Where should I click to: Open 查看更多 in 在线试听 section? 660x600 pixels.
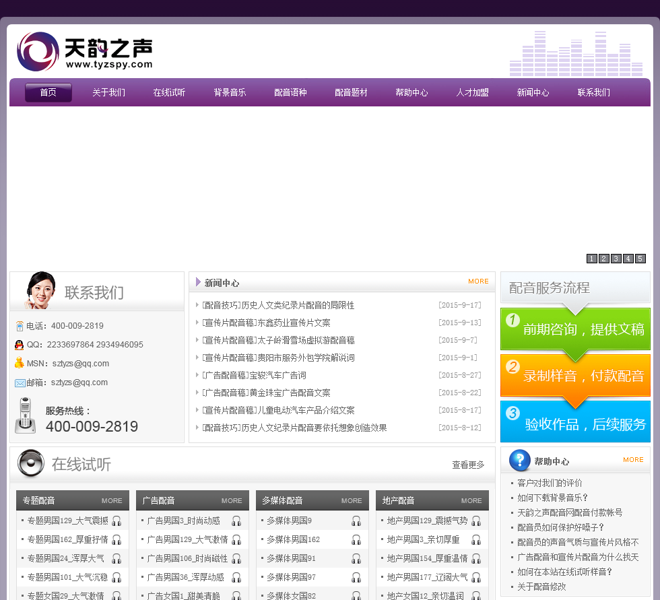[x=468, y=465]
